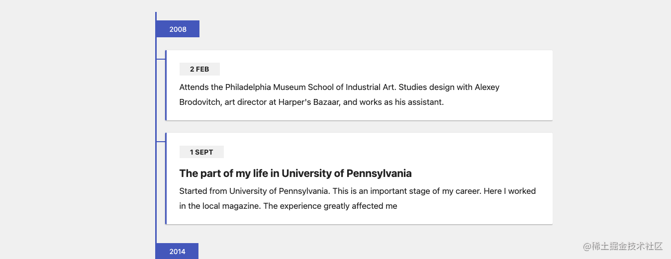This screenshot has width=671, height=259.
Task: Select the 2014 year marker
Action: 177,252
